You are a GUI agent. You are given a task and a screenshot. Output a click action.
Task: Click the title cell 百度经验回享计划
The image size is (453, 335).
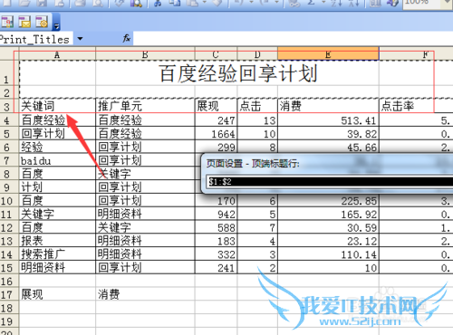click(x=238, y=73)
